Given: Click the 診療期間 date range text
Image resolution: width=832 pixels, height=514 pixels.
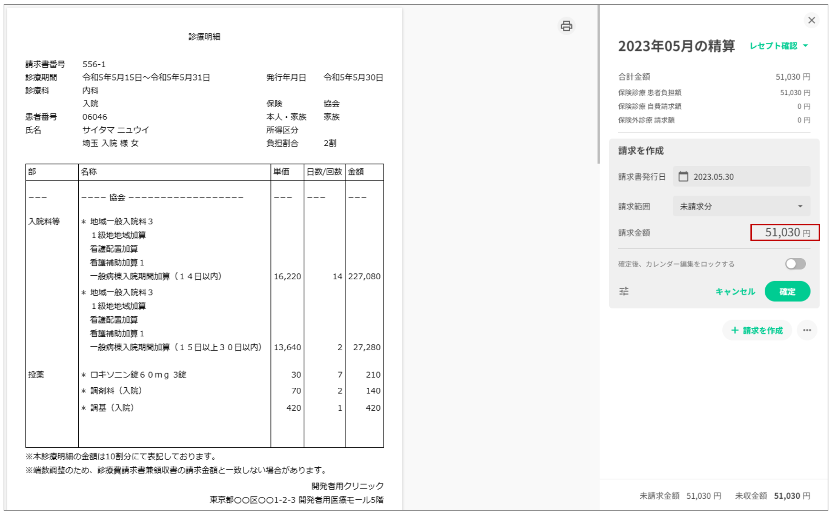Looking at the screenshot, I should click(x=146, y=78).
